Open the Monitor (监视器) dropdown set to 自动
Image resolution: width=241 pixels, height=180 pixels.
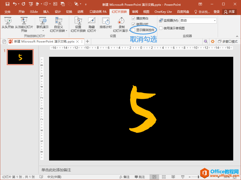point(198,21)
